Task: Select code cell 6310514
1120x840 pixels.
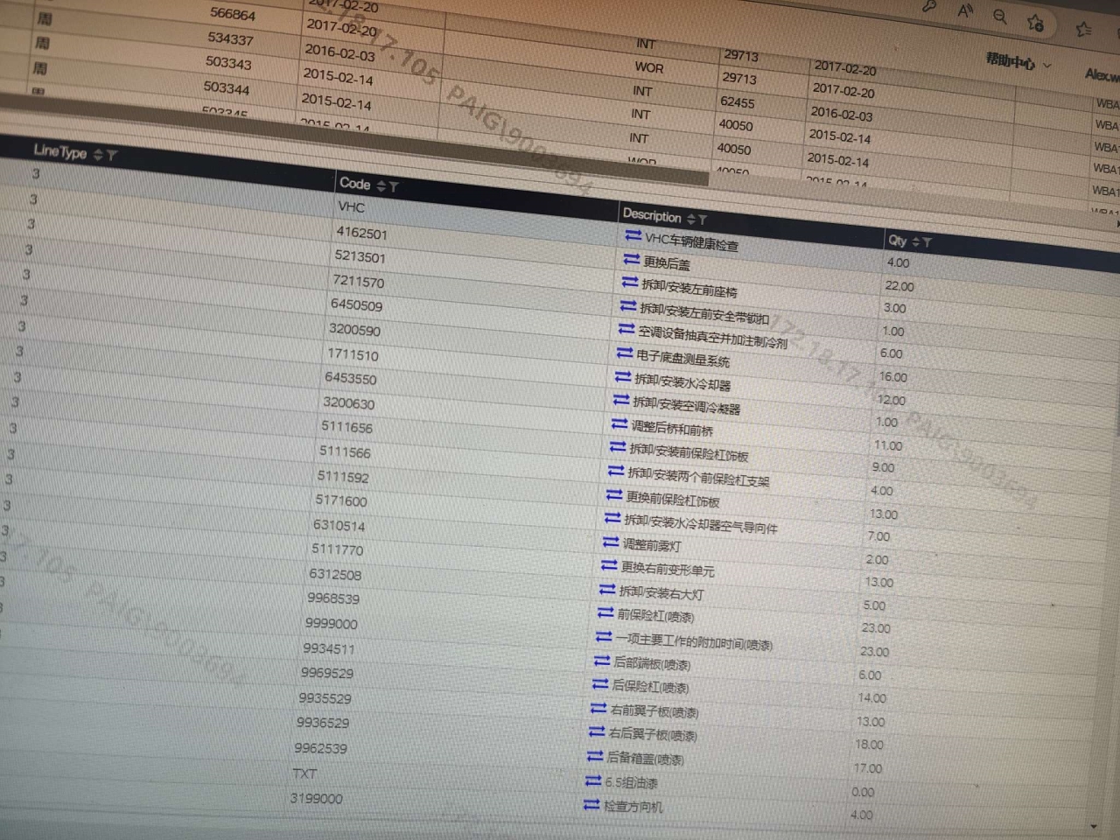Action: pyautogui.click(x=339, y=525)
